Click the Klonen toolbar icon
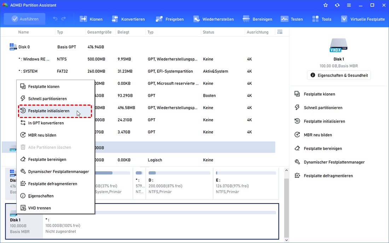Screen dimensions: 389x243 point(83,19)
